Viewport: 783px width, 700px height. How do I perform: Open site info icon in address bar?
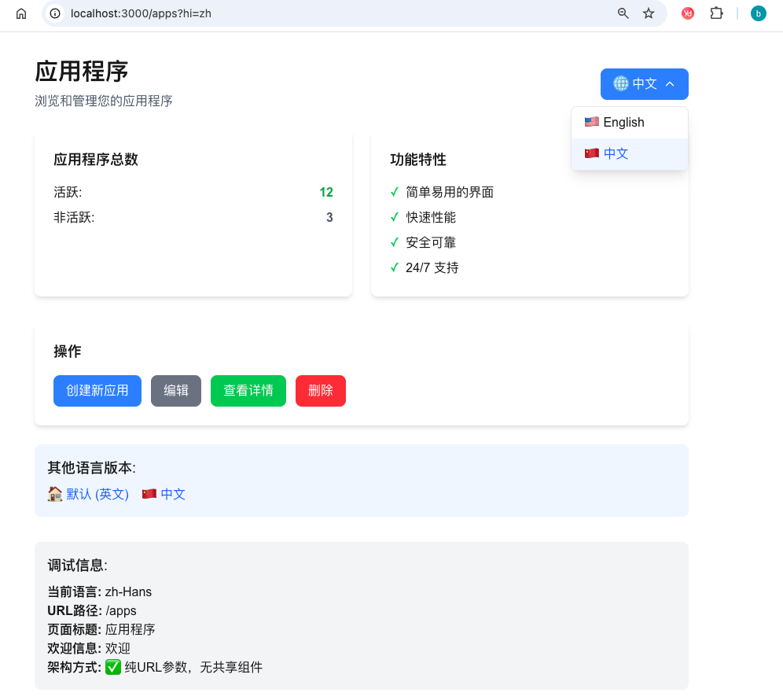(x=55, y=13)
